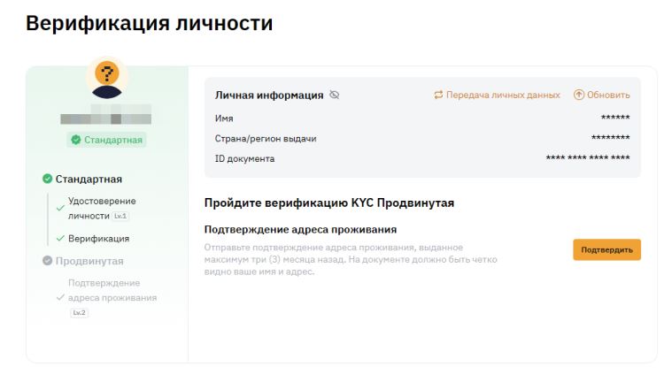Click the Личная информация section title
The width and height of the screenshot is (664, 382).
[x=269, y=95]
